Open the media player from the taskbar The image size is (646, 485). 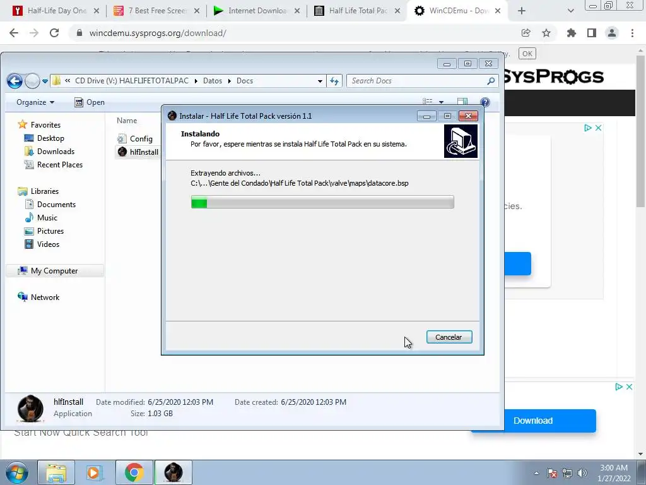pos(95,472)
